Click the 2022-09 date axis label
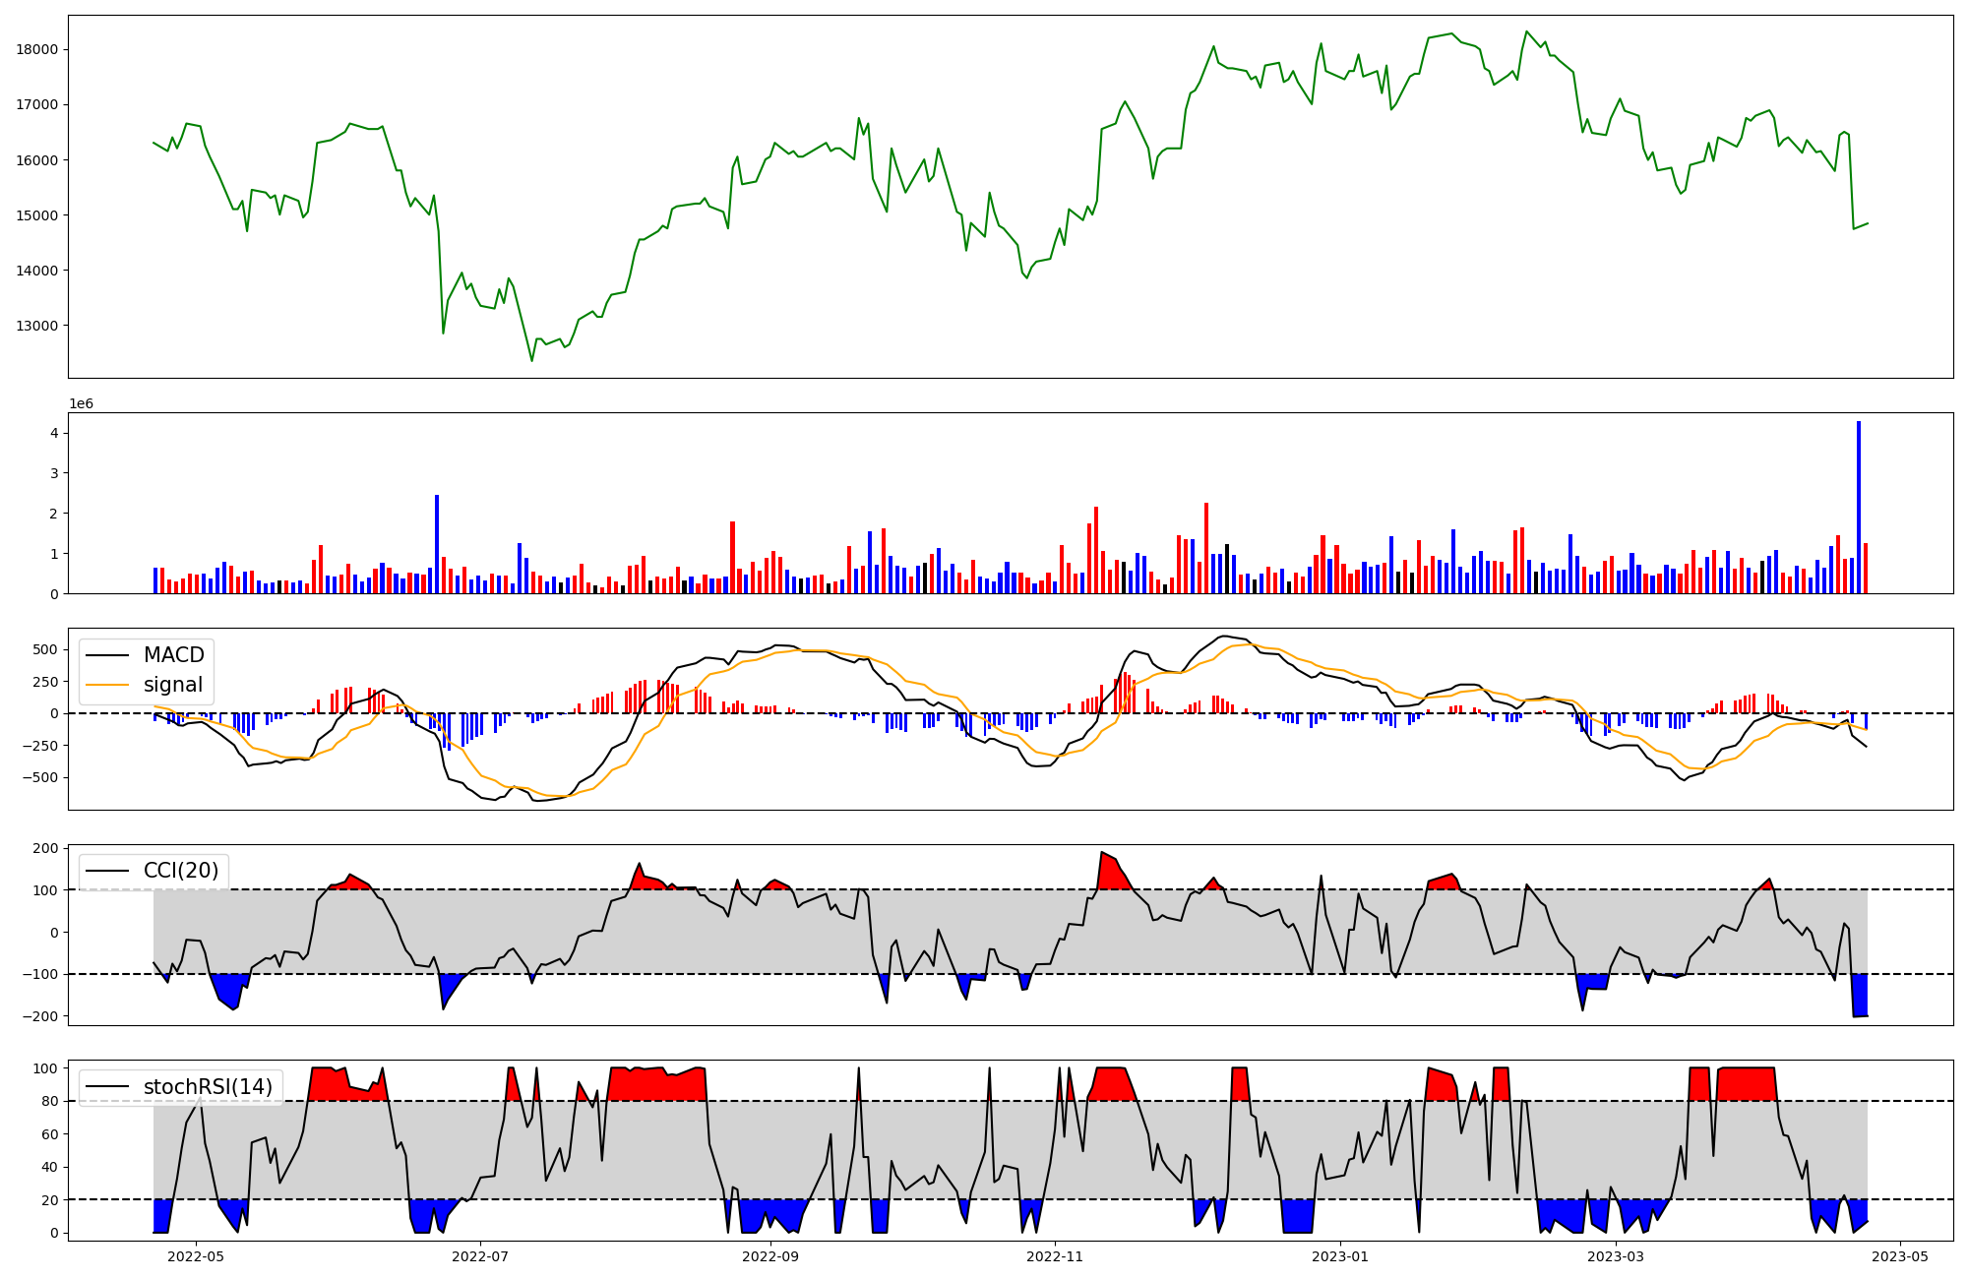The image size is (1968, 1279). pyautogui.click(x=770, y=1256)
